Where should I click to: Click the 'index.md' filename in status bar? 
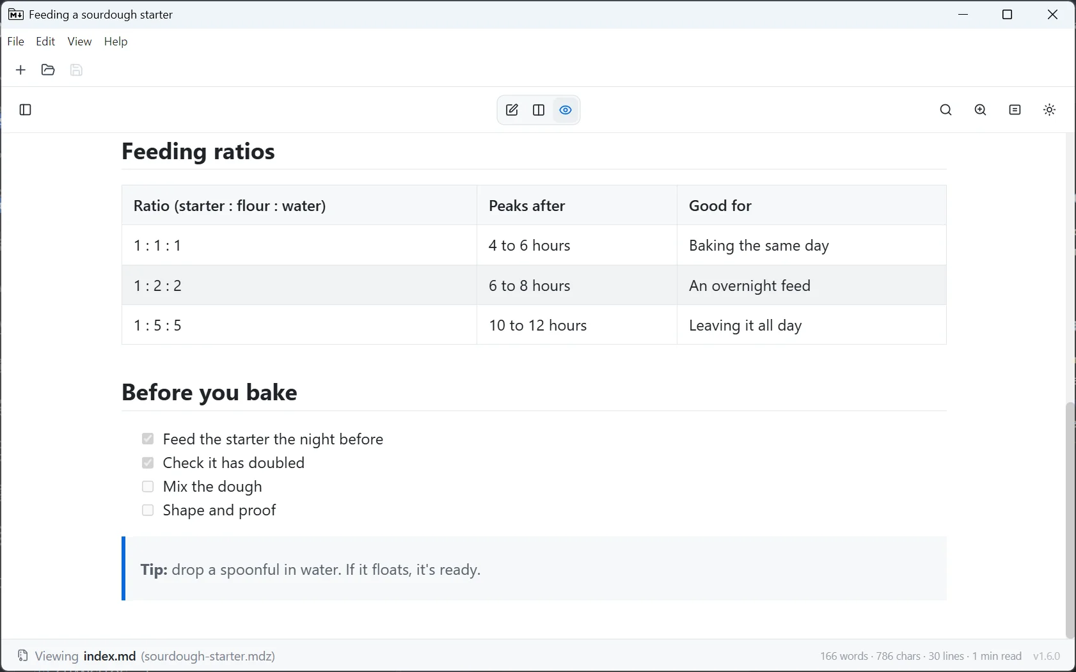(x=109, y=656)
